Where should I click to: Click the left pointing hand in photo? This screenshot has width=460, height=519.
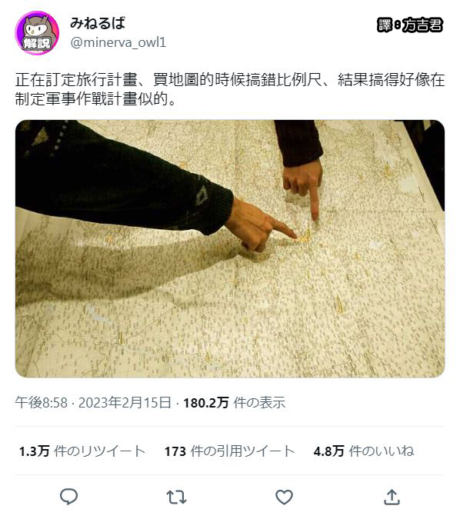(x=260, y=225)
